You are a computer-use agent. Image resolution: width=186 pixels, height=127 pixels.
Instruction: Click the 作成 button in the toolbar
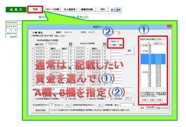click(35, 9)
